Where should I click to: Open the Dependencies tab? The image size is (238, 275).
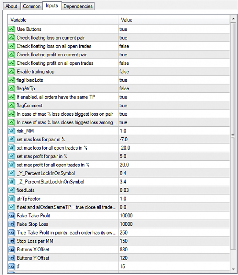pos(78,6)
